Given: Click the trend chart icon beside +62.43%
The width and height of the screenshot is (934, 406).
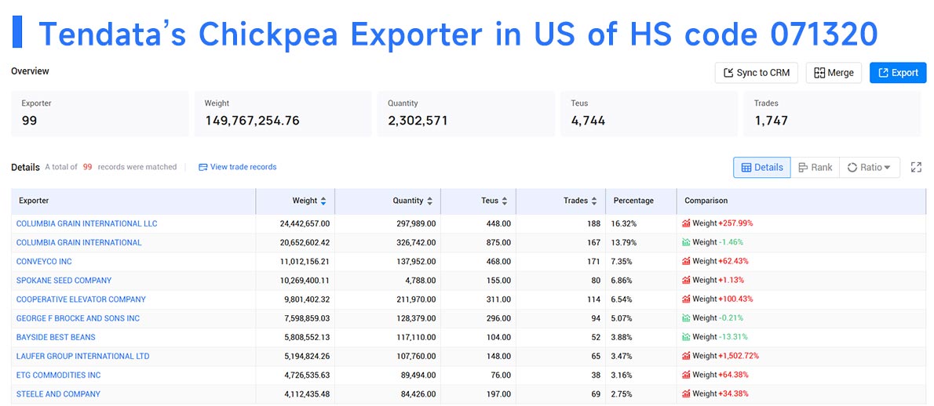Looking at the screenshot, I should 686,262.
